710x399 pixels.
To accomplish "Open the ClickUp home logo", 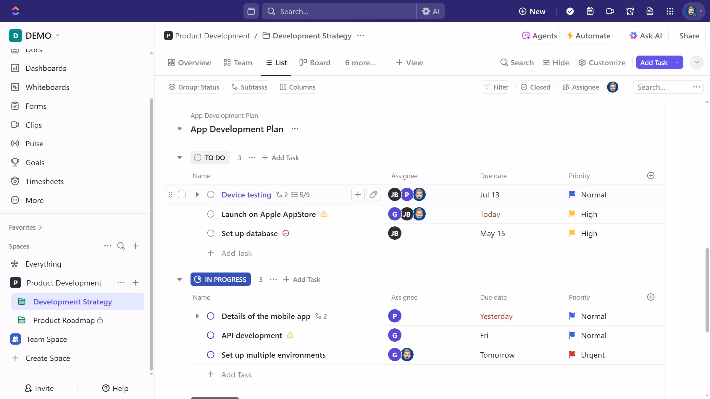I will coord(15,11).
